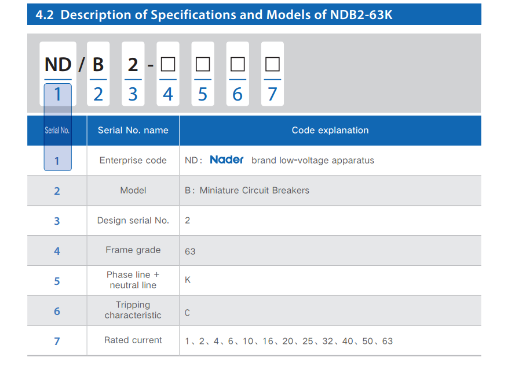Select the 'Enterprise code' cell
This screenshot has height=371, width=515.
(x=133, y=160)
